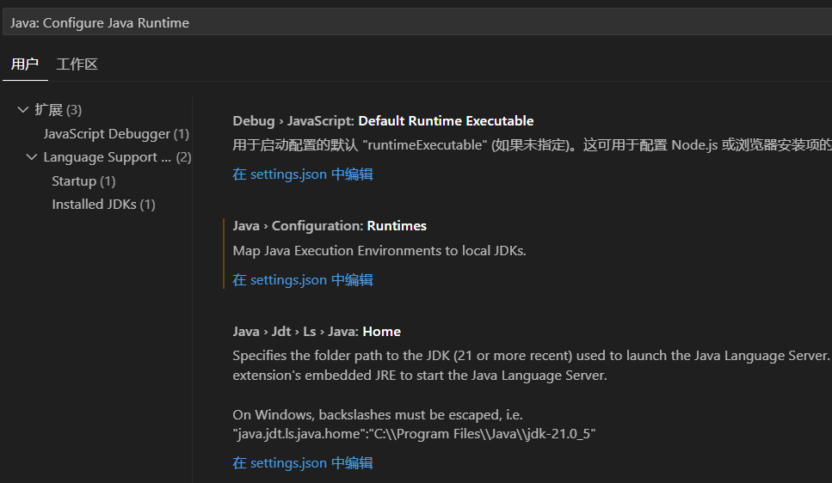Select Language Support ... (2) entry

tap(117, 157)
